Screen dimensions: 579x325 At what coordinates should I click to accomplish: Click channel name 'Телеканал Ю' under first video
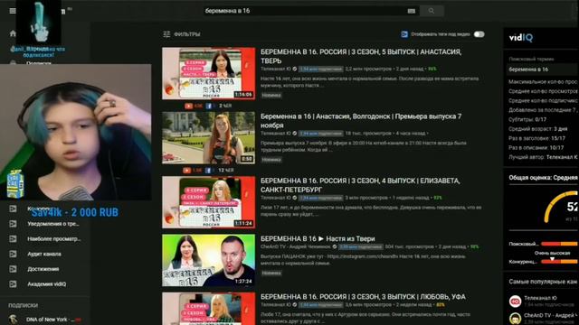276,69
